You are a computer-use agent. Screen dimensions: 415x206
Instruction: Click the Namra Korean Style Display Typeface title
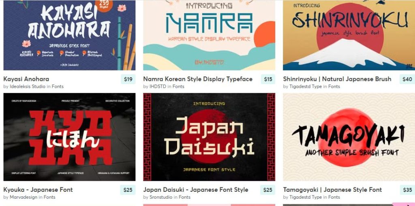(198, 79)
